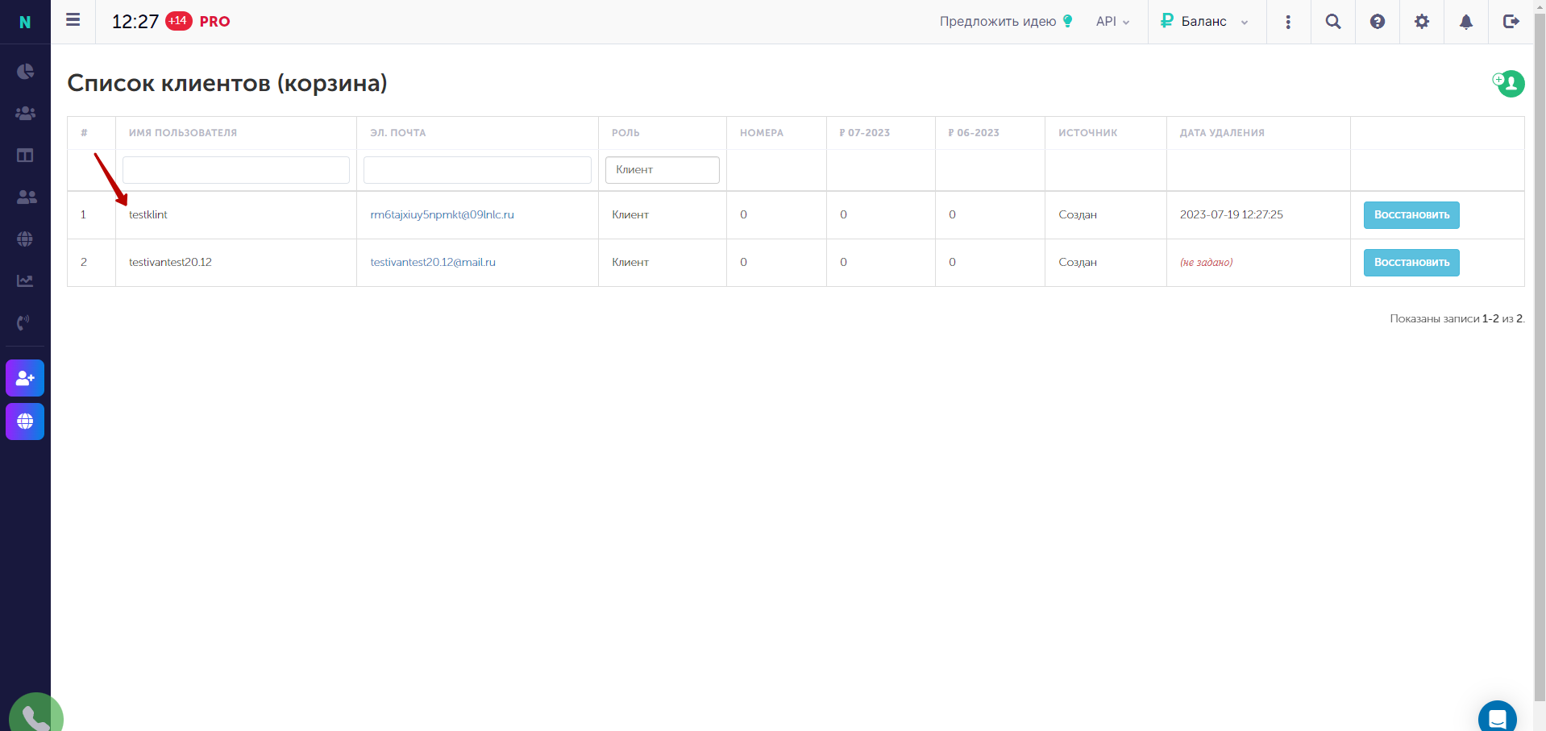Open the purple globe sidebar button

25,422
